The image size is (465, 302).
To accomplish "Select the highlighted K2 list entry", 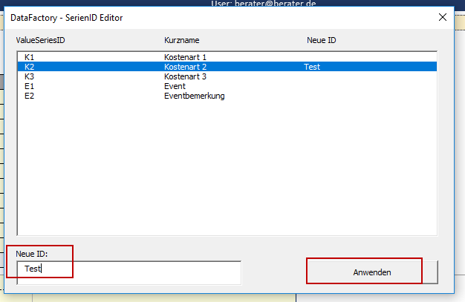I will 29,67.
